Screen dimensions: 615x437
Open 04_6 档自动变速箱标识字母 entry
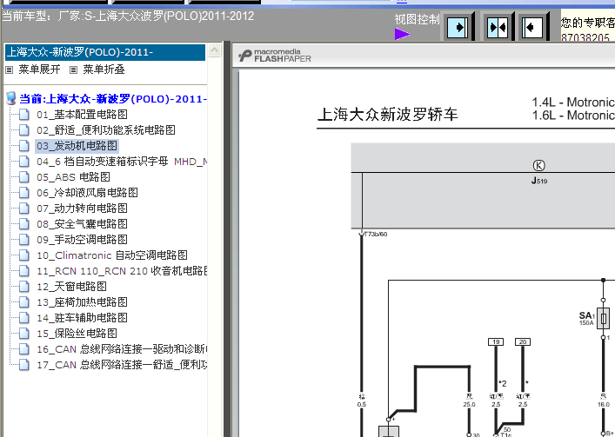[122, 162]
